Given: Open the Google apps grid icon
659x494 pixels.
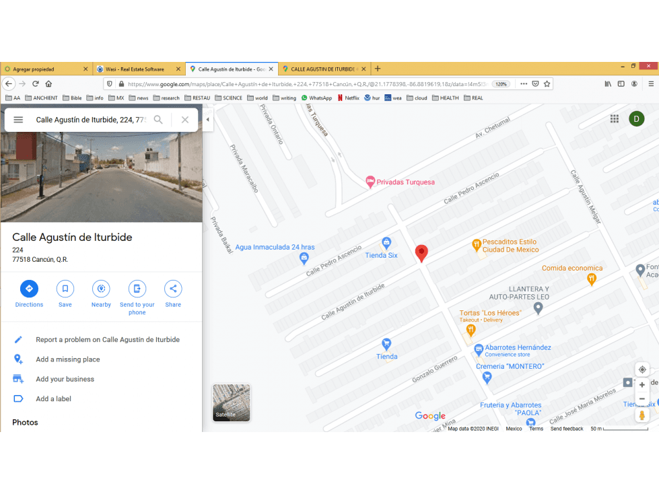Looking at the screenshot, I should tap(615, 119).
